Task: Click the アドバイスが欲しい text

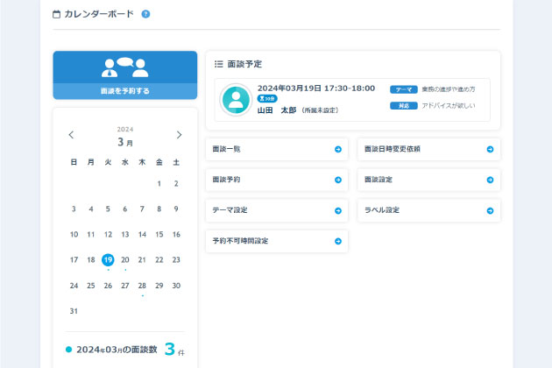Action: (x=448, y=106)
